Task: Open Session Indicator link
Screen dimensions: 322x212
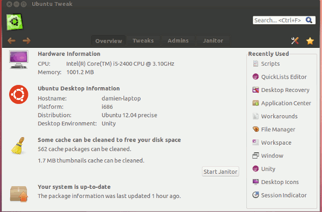Action: (284, 195)
